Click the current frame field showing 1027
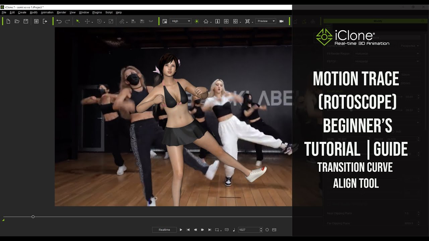The width and height of the screenshot is (429, 241). click(x=249, y=230)
